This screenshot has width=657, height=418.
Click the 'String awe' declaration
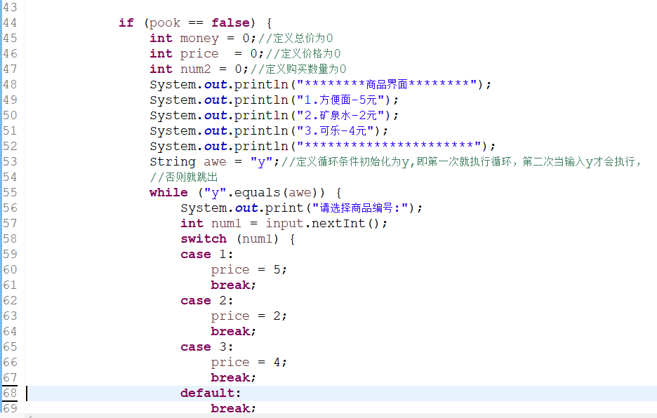tap(214, 162)
